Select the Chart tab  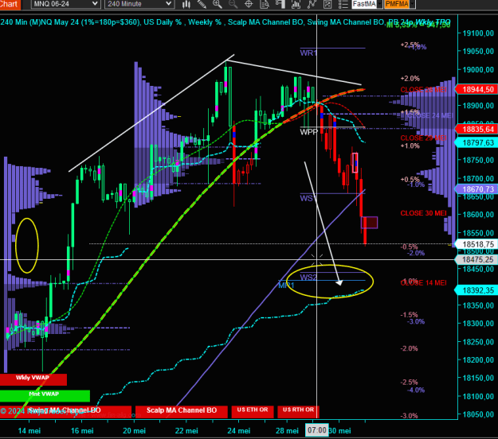10,4
